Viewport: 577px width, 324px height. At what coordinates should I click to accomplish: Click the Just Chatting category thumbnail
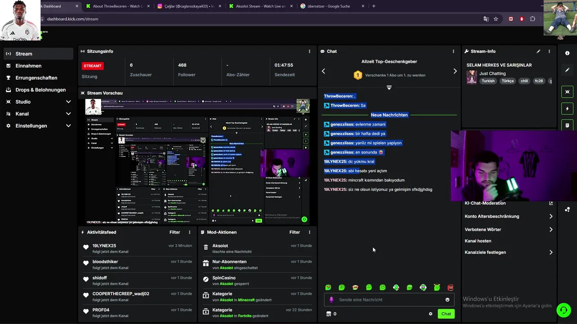click(x=472, y=77)
